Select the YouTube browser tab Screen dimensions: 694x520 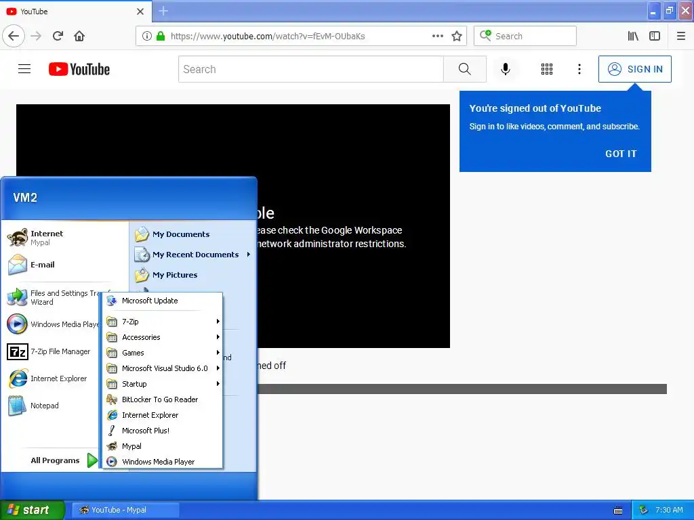pyautogui.click(x=76, y=11)
